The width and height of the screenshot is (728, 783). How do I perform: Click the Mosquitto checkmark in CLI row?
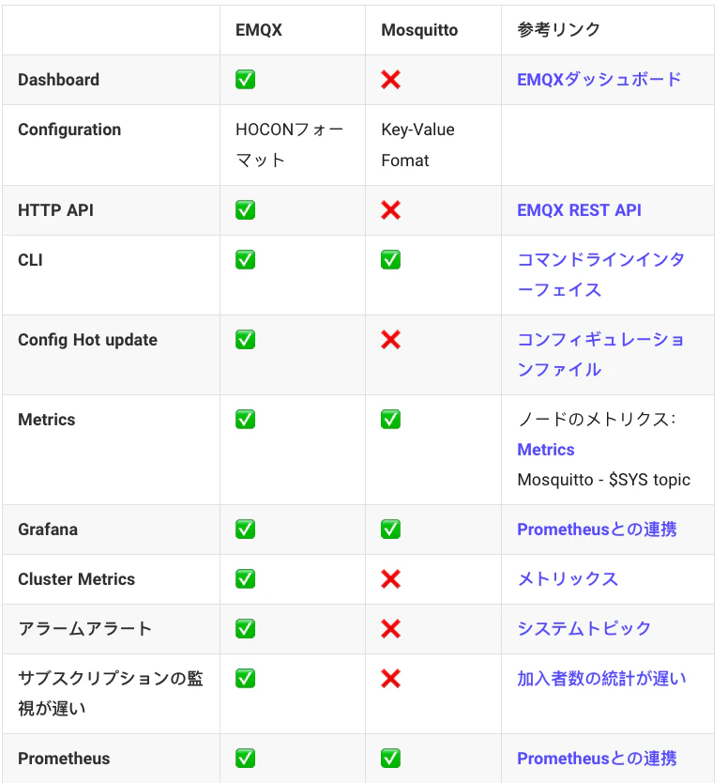tap(390, 260)
